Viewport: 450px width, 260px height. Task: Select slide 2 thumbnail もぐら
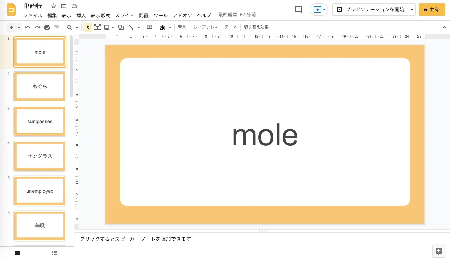click(x=40, y=87)
